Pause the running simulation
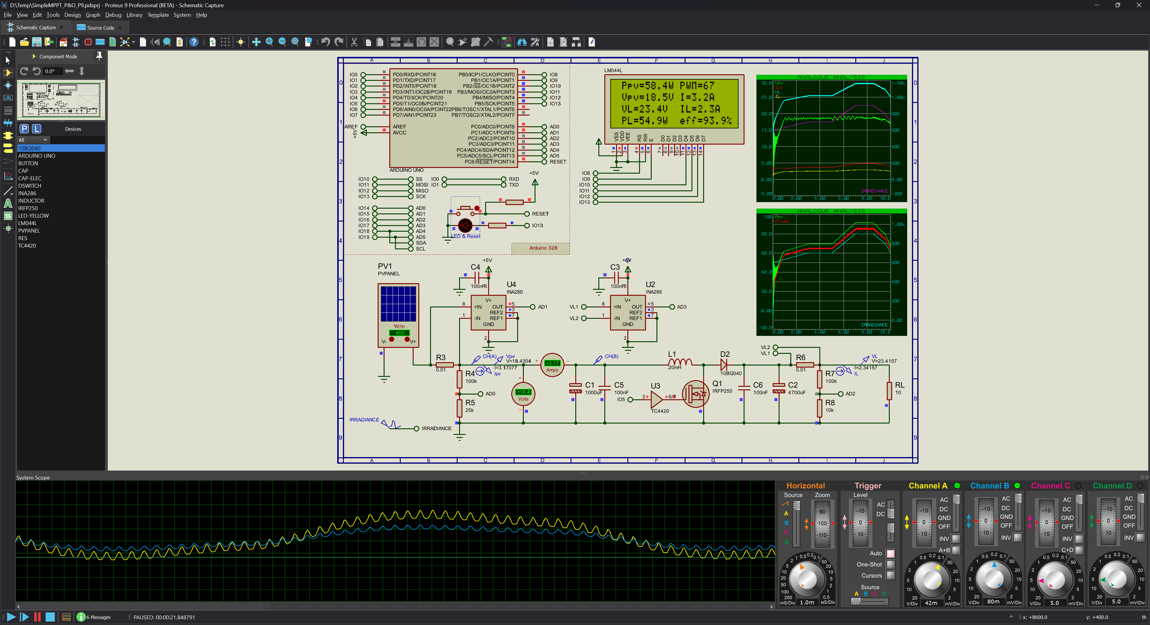 click(x=37, y=617)
